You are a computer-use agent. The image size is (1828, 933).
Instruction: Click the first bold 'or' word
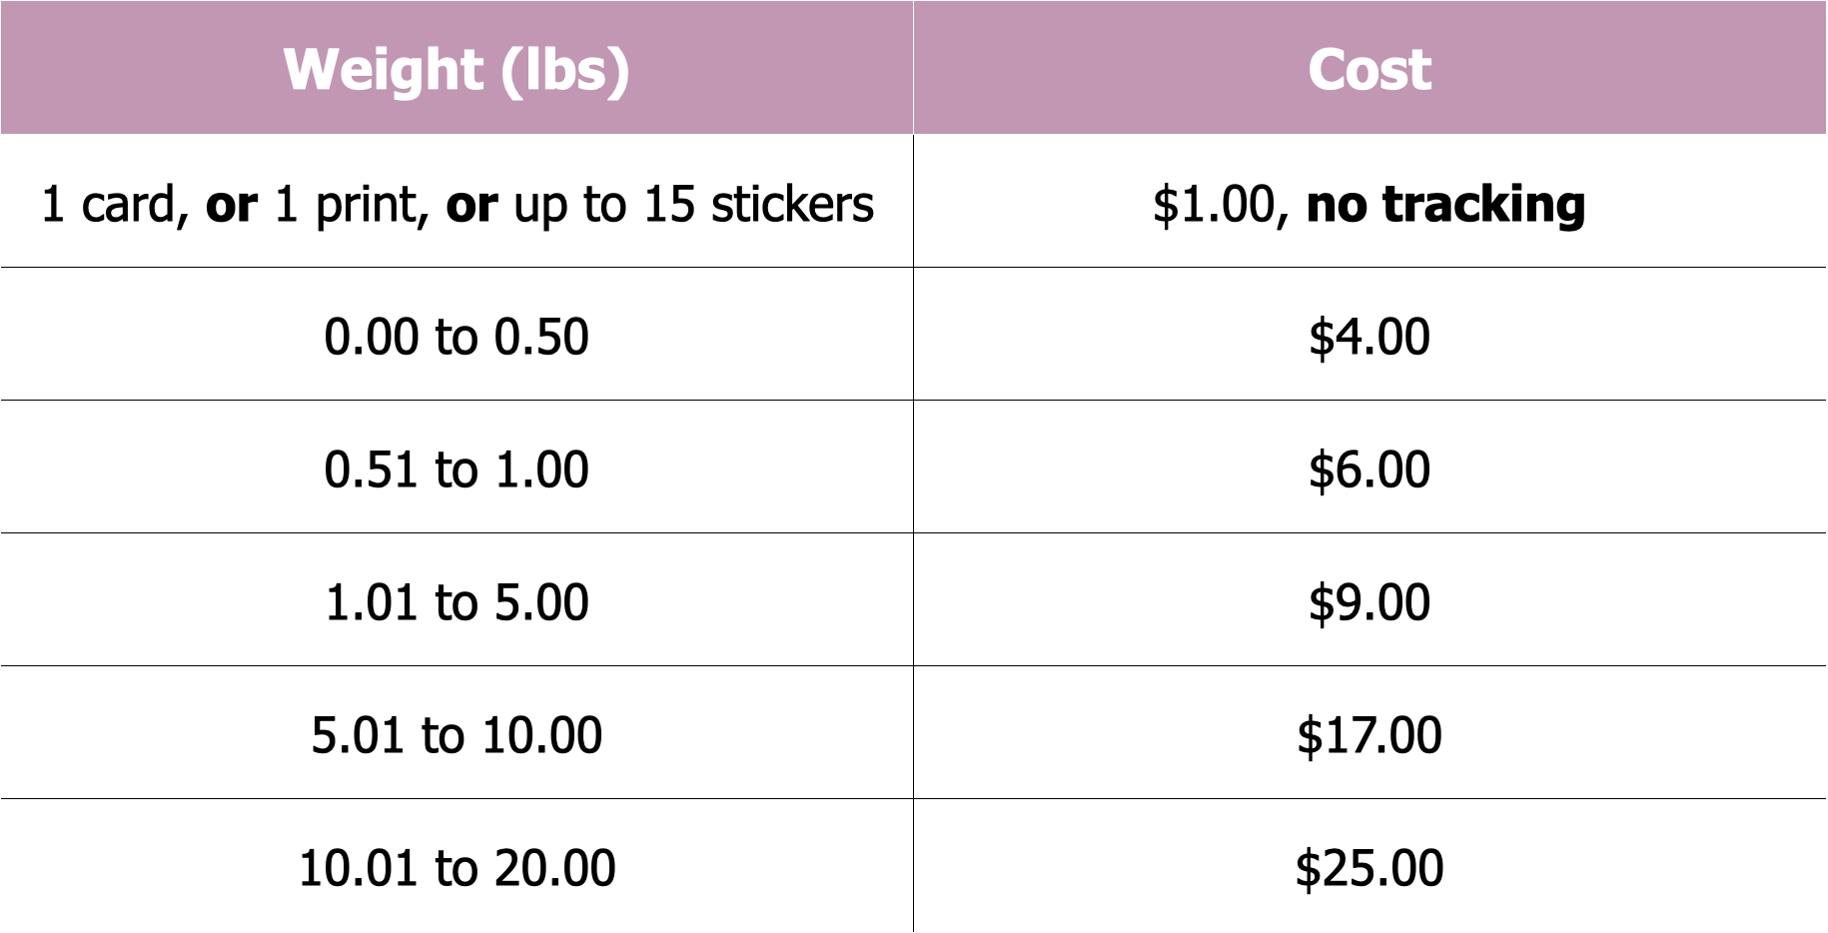(x=232, y=206)
